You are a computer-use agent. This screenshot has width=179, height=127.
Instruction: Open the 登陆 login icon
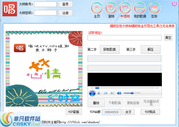tap(111, 8)
